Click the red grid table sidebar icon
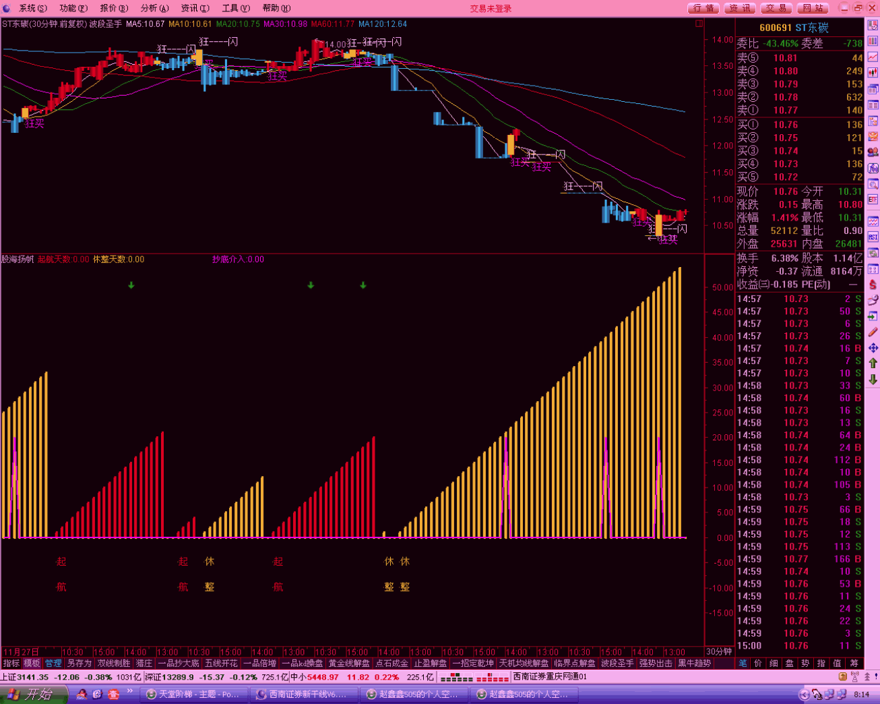880x704 pixels. click(873, 41)
